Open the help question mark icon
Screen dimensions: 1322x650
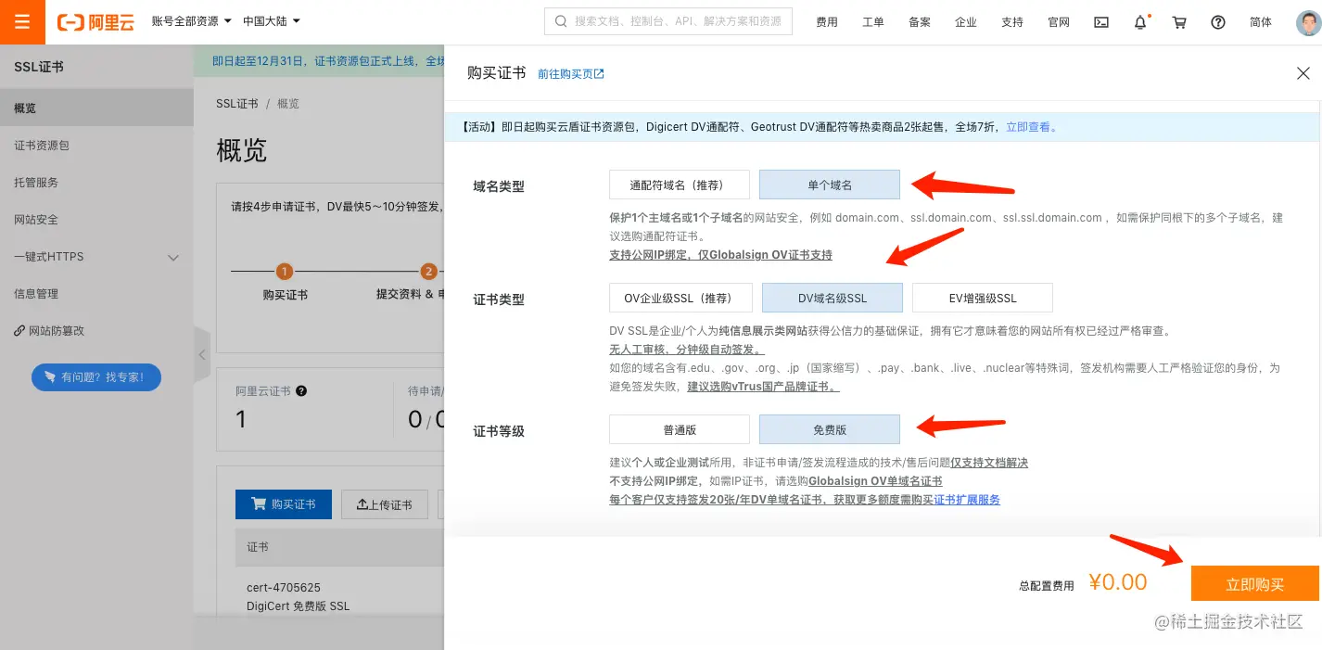(x=1218, y=22)
